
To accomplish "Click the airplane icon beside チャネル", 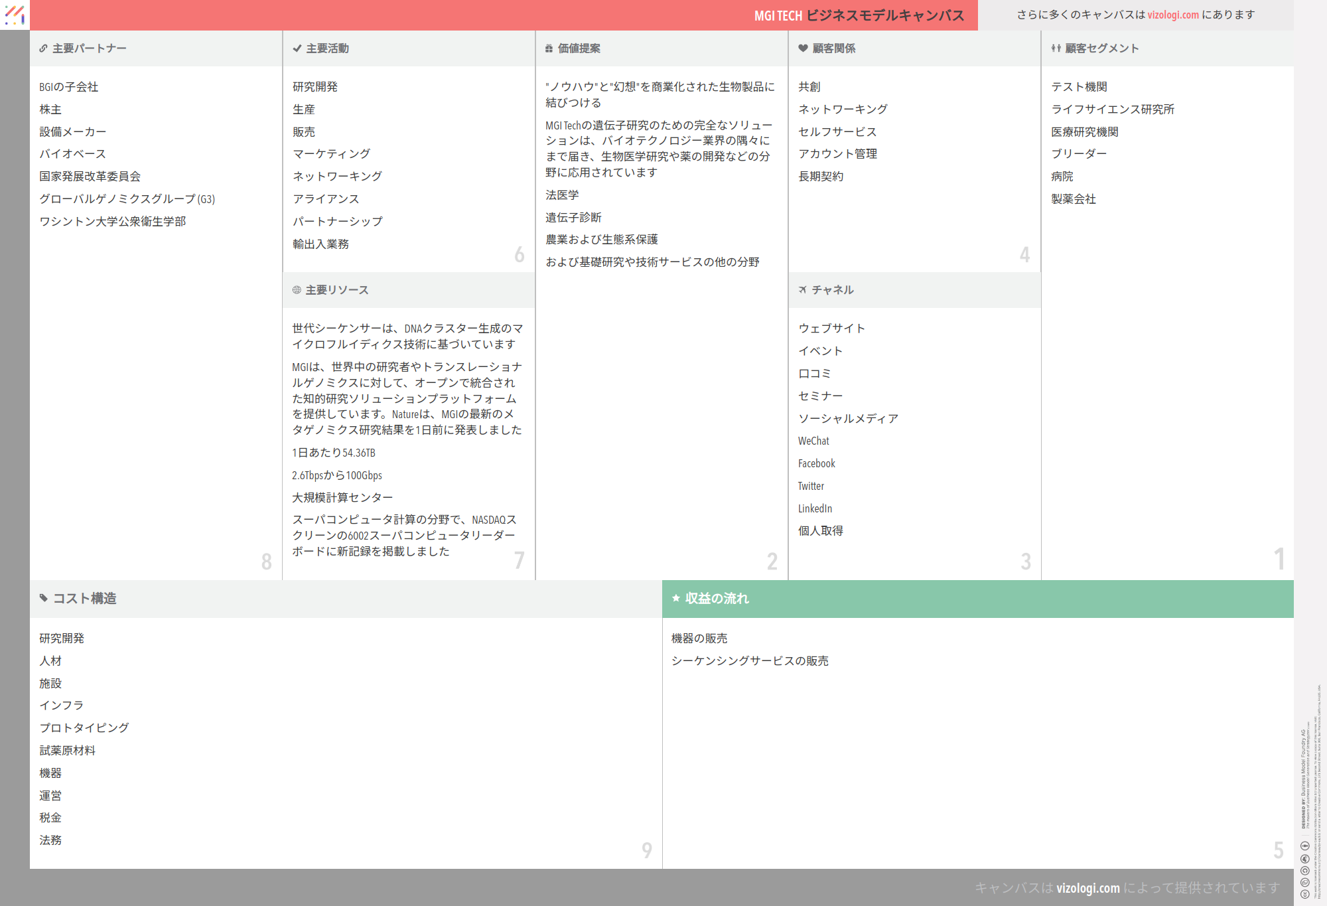I will (x=803, y=290).
